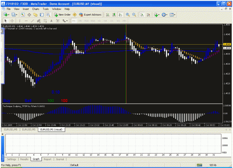The width and height of the screenshot is (233, 168).
Task: Select the text label 'T' tool
Action: (58, 21)
